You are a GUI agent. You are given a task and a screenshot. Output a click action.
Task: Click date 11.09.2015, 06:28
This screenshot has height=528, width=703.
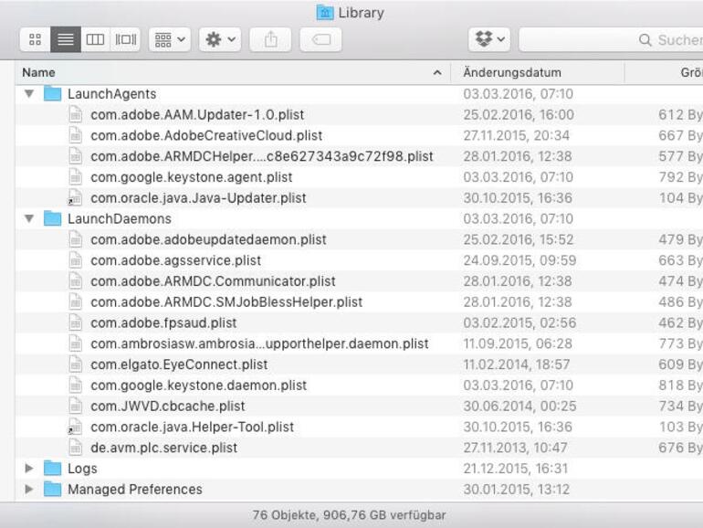518,343
